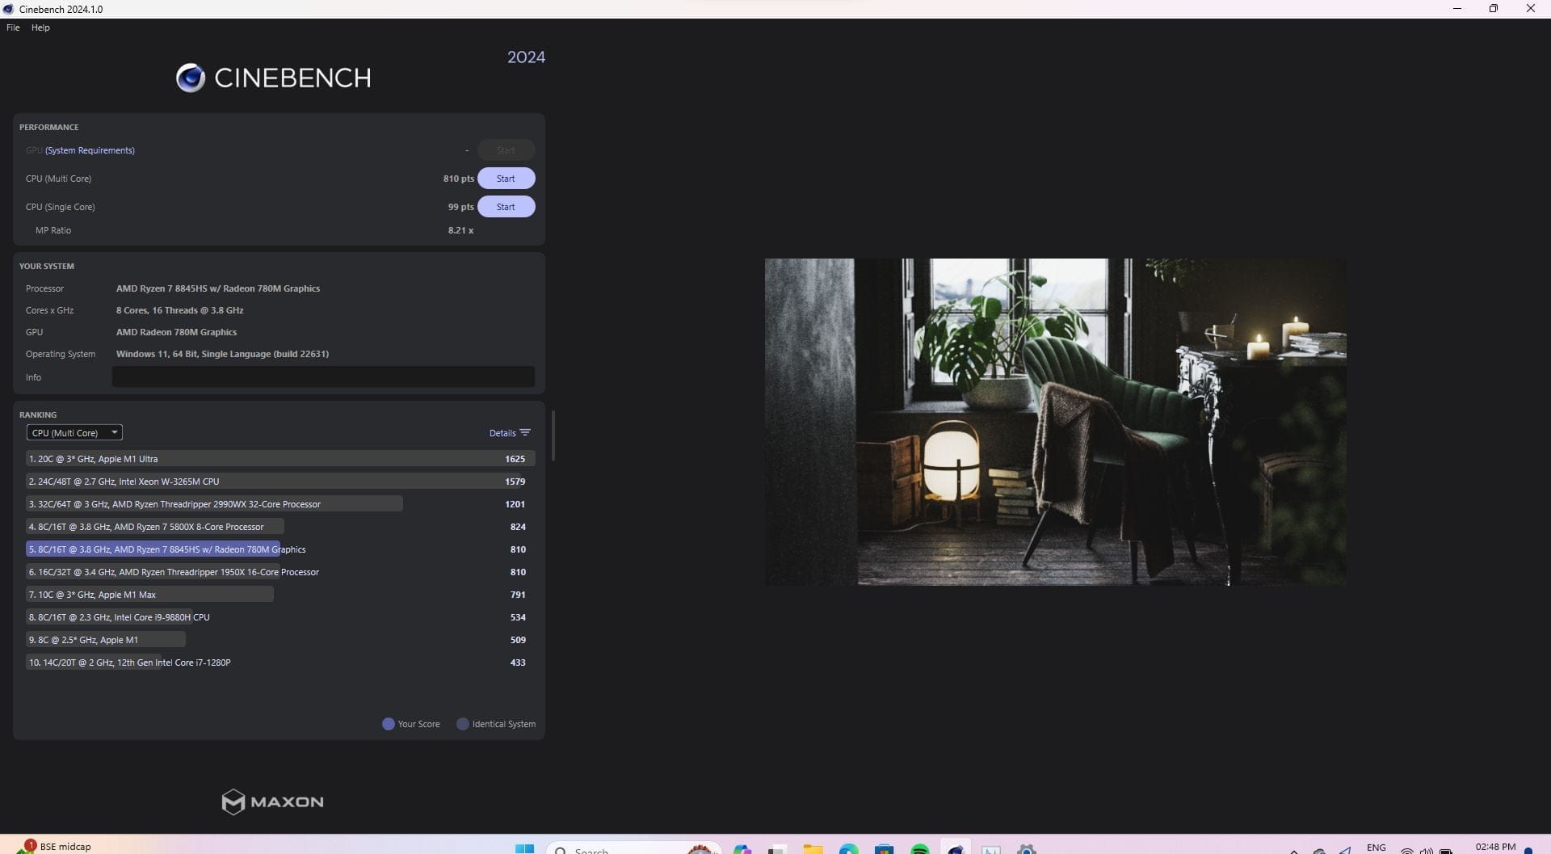The width and height of the screenshot is (1551, 854).
Task: Click the Cinebench sphere logo icon
Action: [191, 78]
